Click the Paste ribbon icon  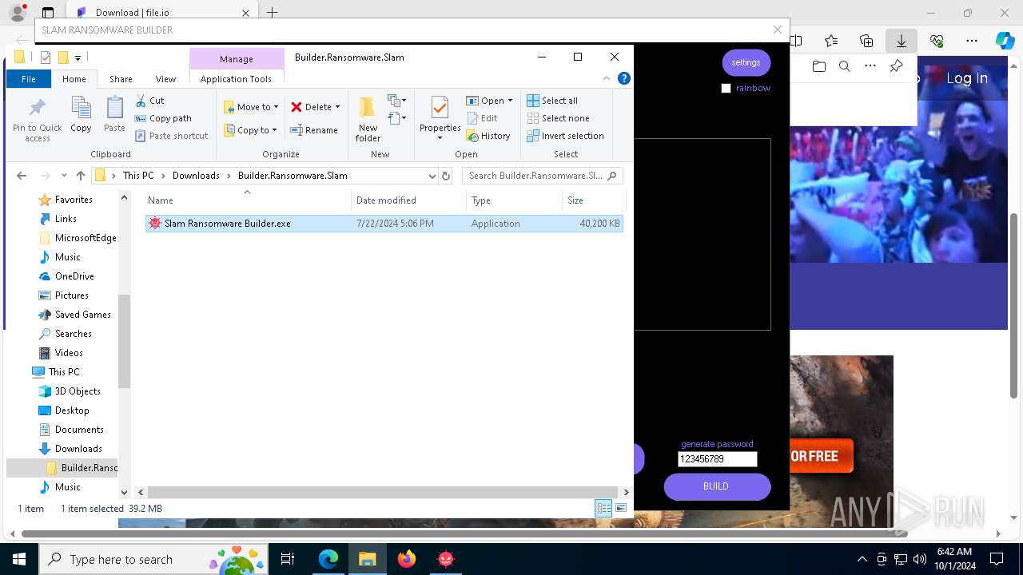114,114
